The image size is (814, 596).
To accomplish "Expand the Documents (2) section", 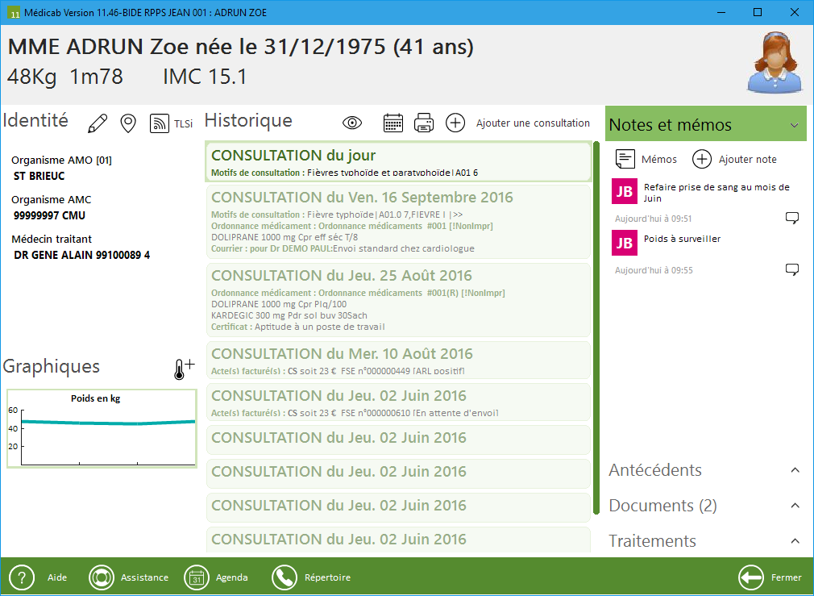I will (795, 506).
